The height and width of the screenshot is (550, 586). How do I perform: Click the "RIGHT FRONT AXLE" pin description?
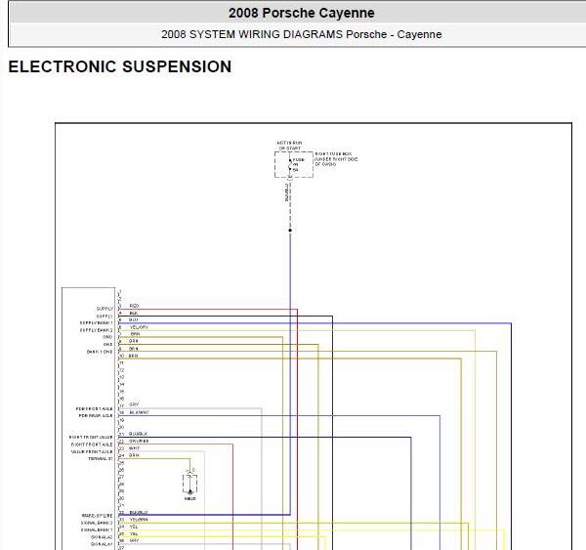pyautogui.click(x=92, y=444)
